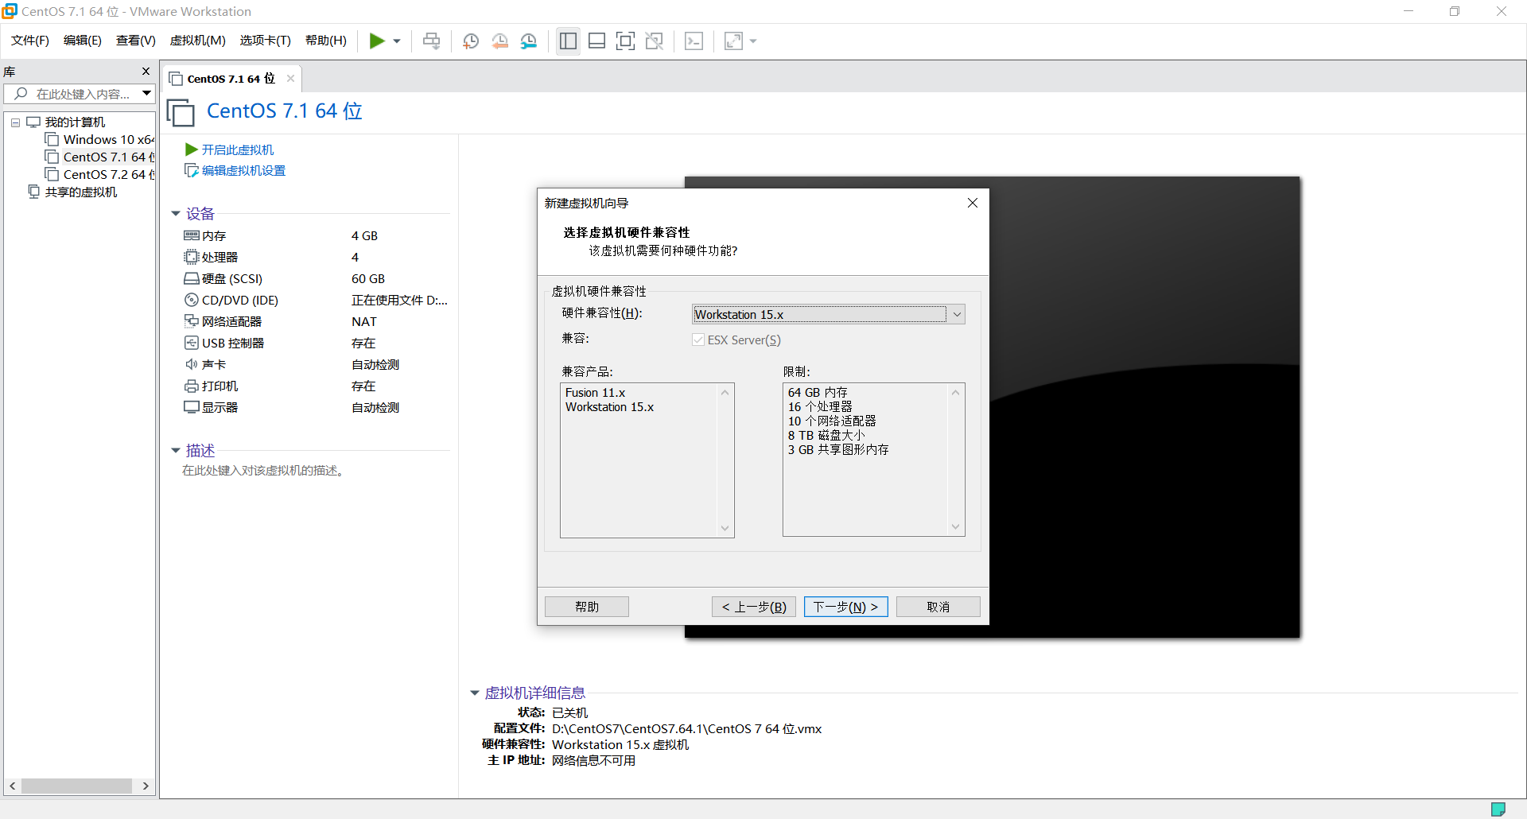Click the 上一步(B) back button
The image size is (1527, 819).
(754, 607)
